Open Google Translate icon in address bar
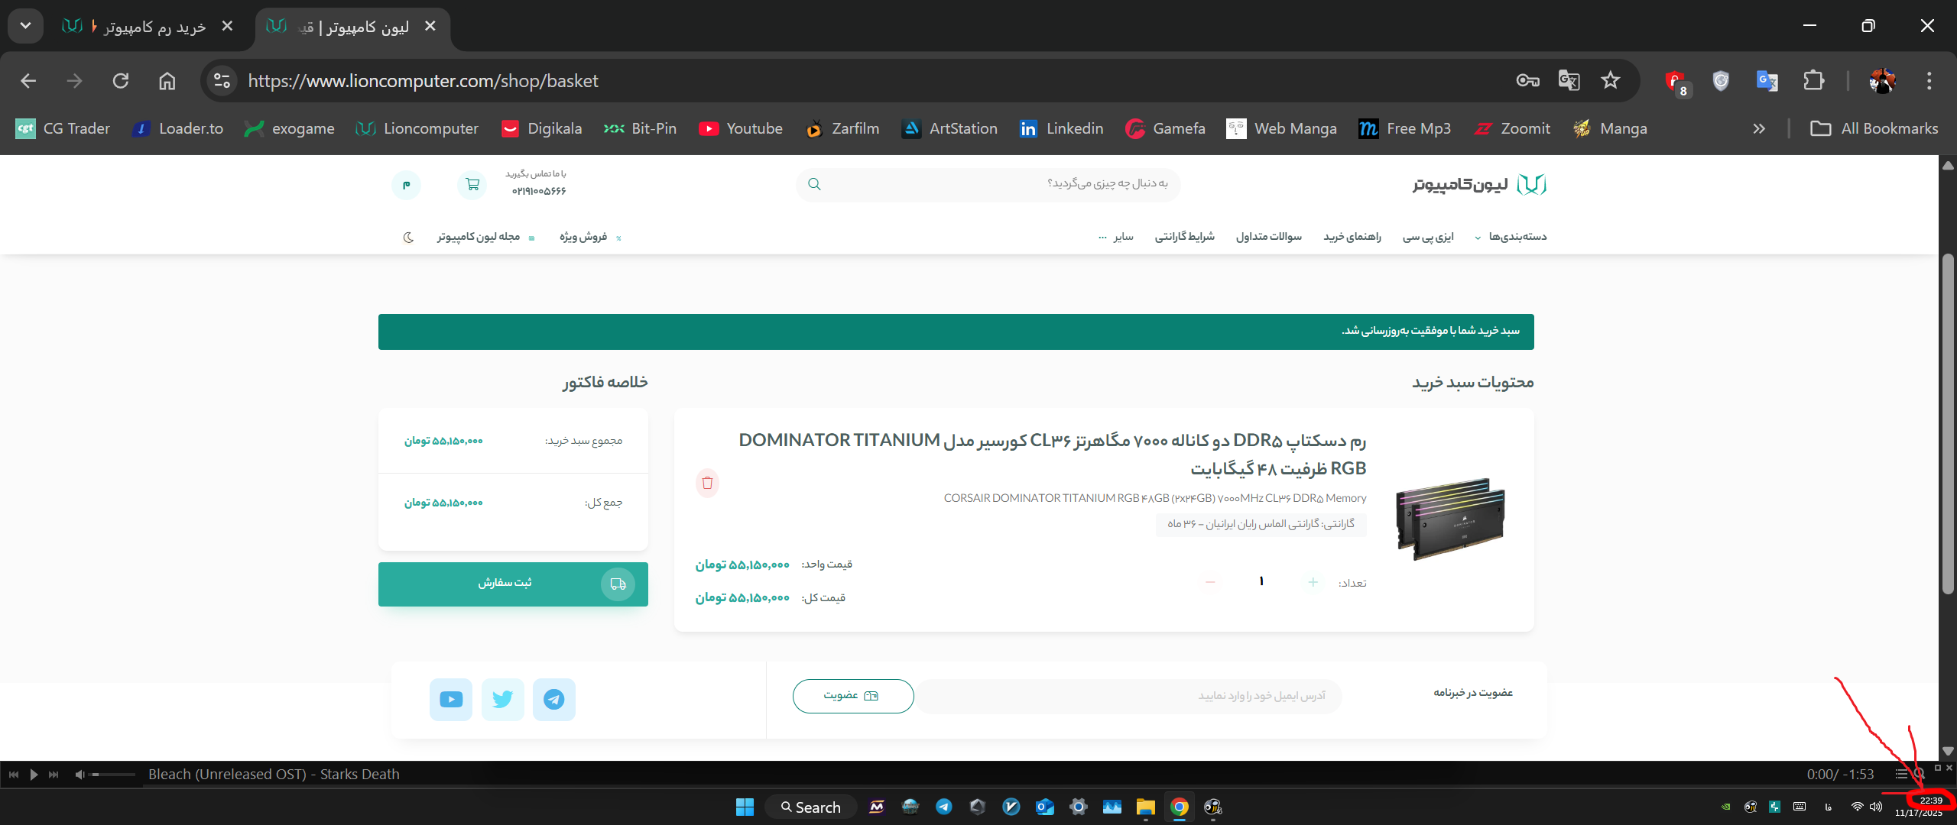 1569,80
